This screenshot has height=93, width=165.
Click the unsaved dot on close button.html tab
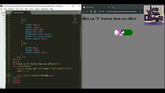28,13
